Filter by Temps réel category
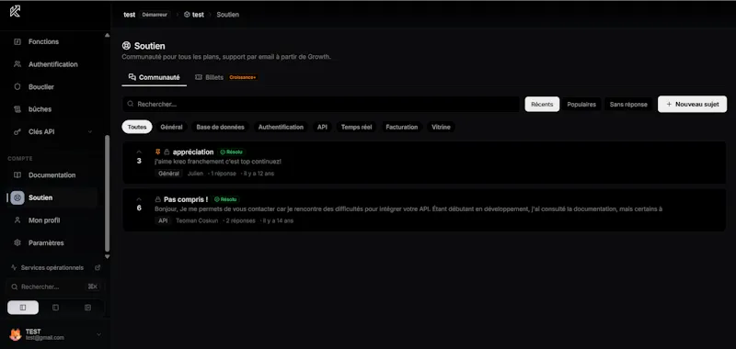Screen dimensions: 736x349 point(356,127)
